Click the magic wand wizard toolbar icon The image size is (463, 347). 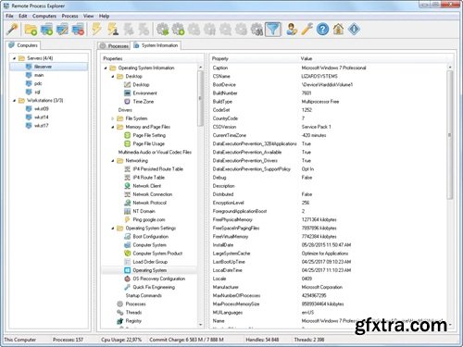pyautogui.click(x=12, y=30)
